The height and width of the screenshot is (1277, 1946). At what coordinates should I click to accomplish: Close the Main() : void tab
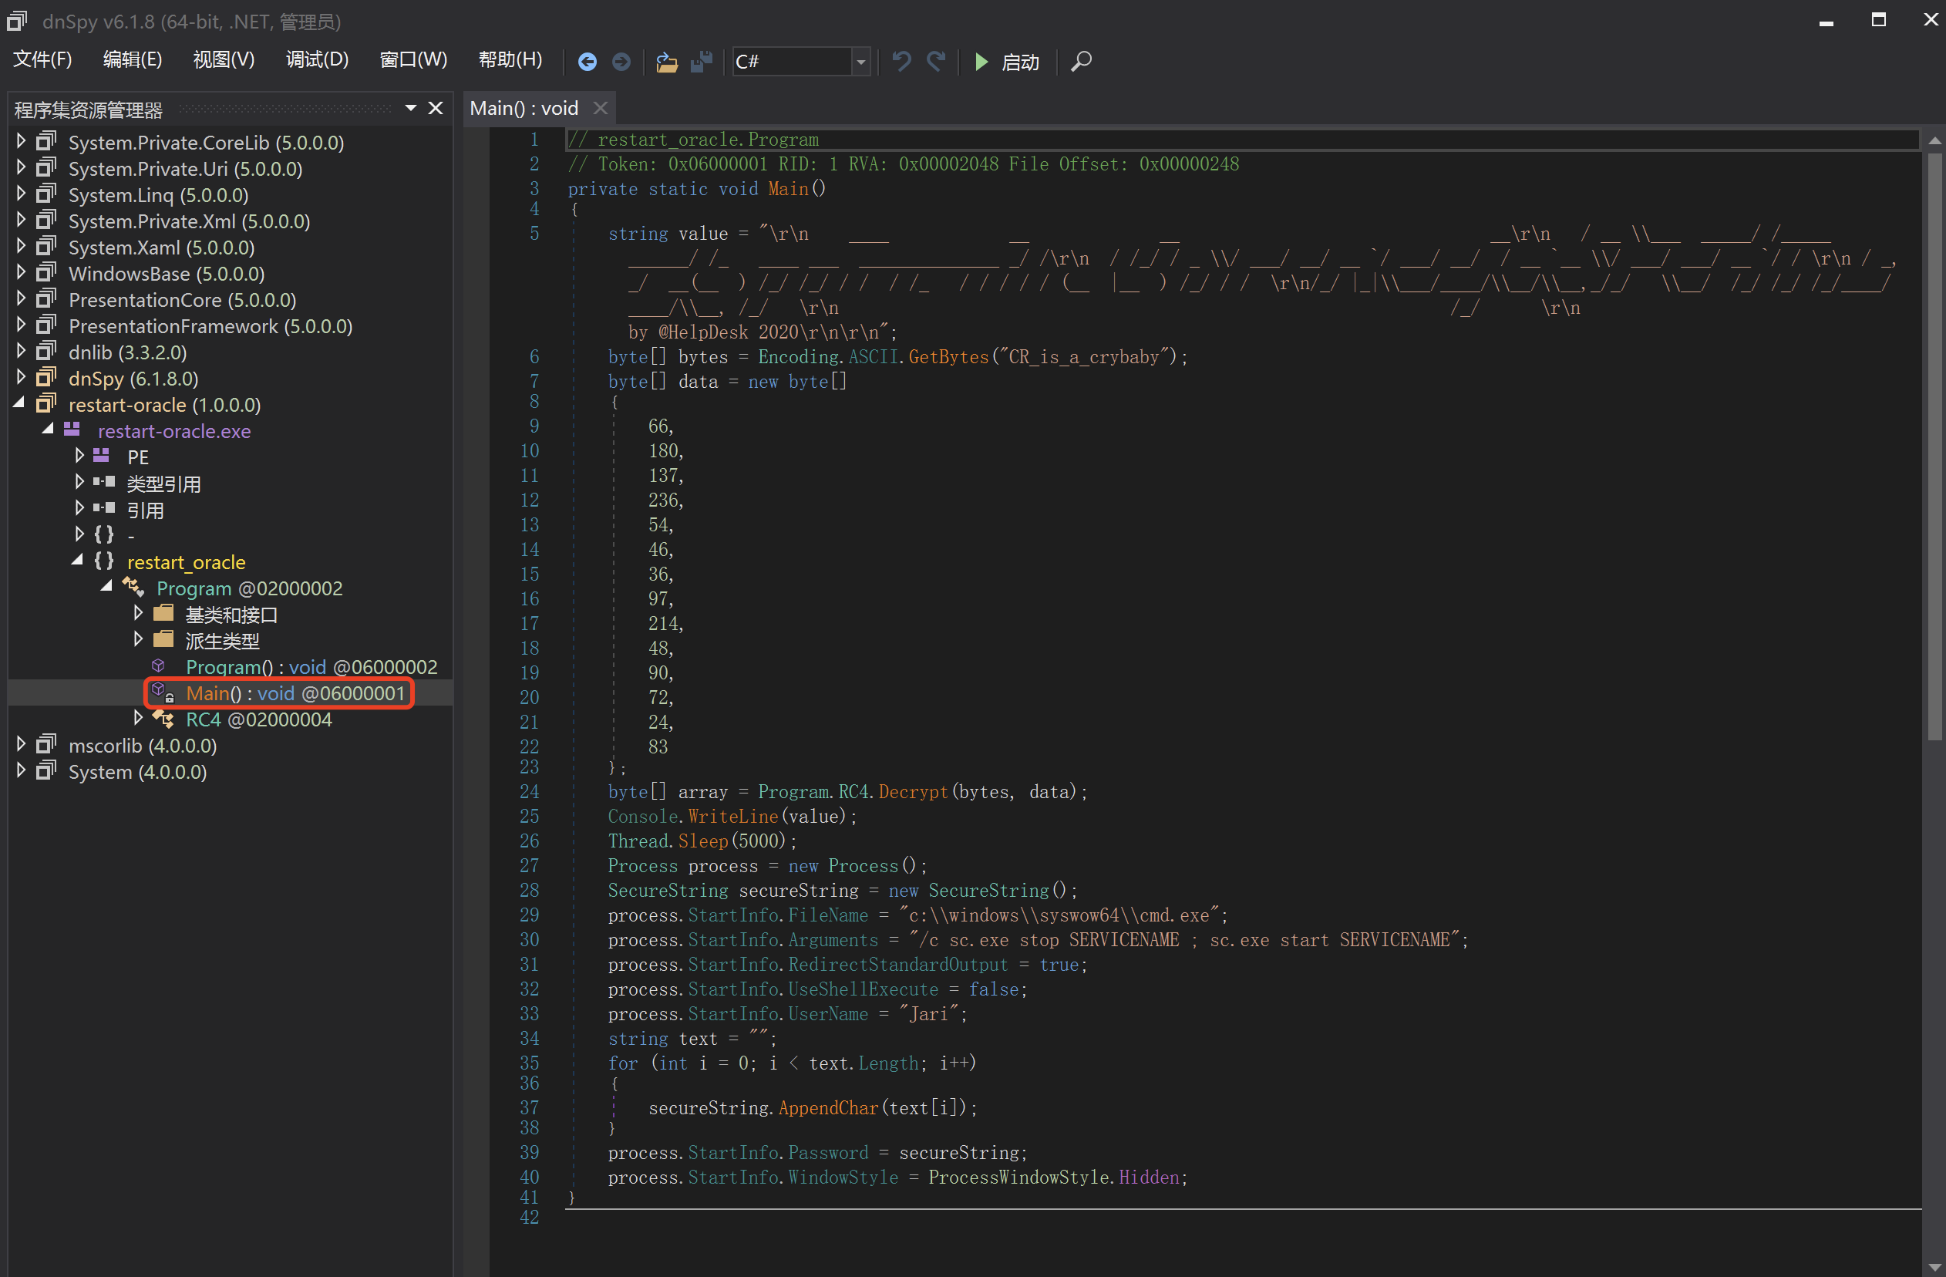(601, 108)
